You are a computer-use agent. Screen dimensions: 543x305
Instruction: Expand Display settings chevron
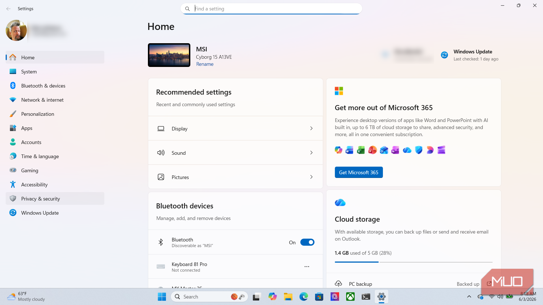pyautogui.click(x=311, y=128)
